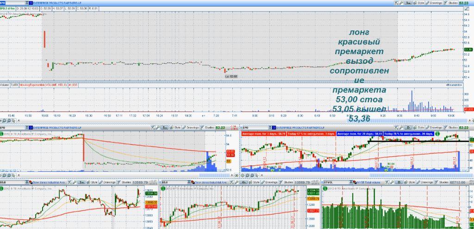Click symbol link icon on EPD daily chart
This screenshot has width=474, height=229.
274,128
